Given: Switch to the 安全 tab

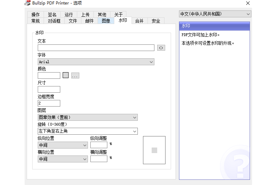Looking at the screenshot, I should (x=156, y=21).
